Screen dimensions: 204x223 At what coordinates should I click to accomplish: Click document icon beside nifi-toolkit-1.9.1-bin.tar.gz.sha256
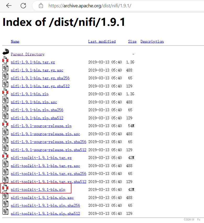click(x=5, y=171)
